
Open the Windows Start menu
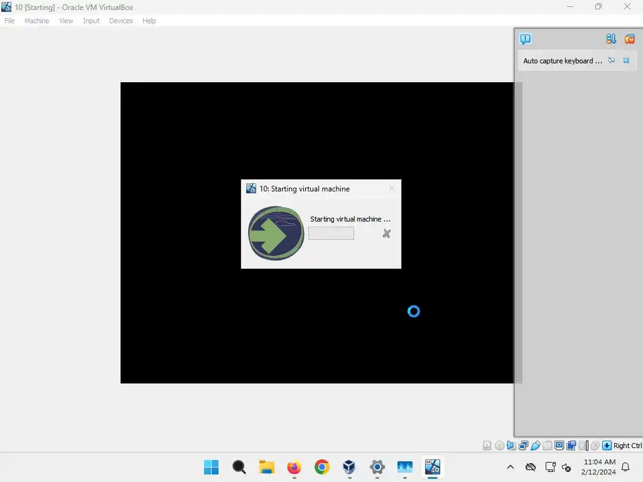coord(211,467)
